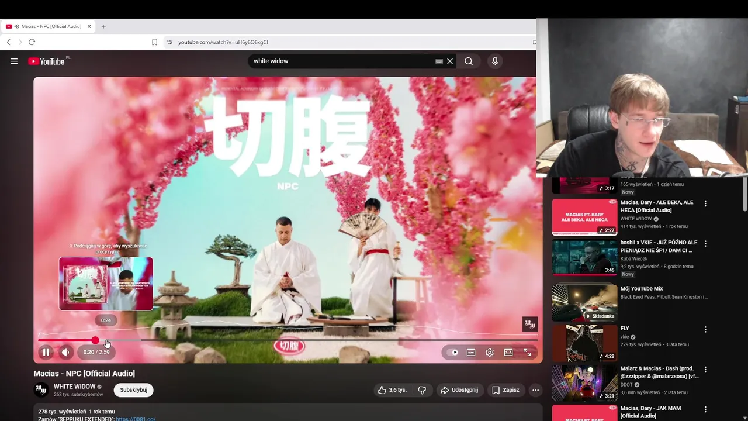Share the video with Udostępnij
This screenshot has height=421, width=748.
460,390
